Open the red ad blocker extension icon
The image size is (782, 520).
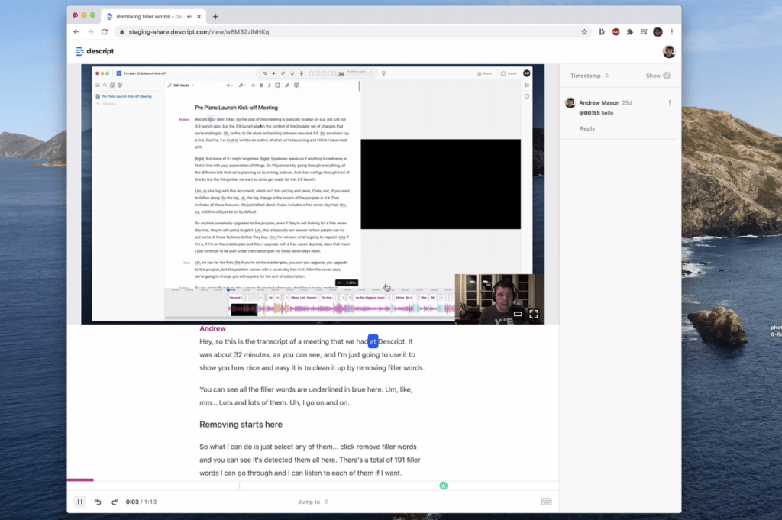pos(616,32)
